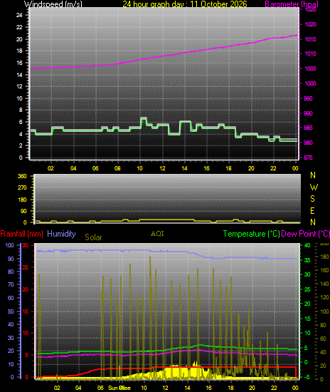
Task: Click the '1000' barometer axis value
Action: tap(310, 83)
